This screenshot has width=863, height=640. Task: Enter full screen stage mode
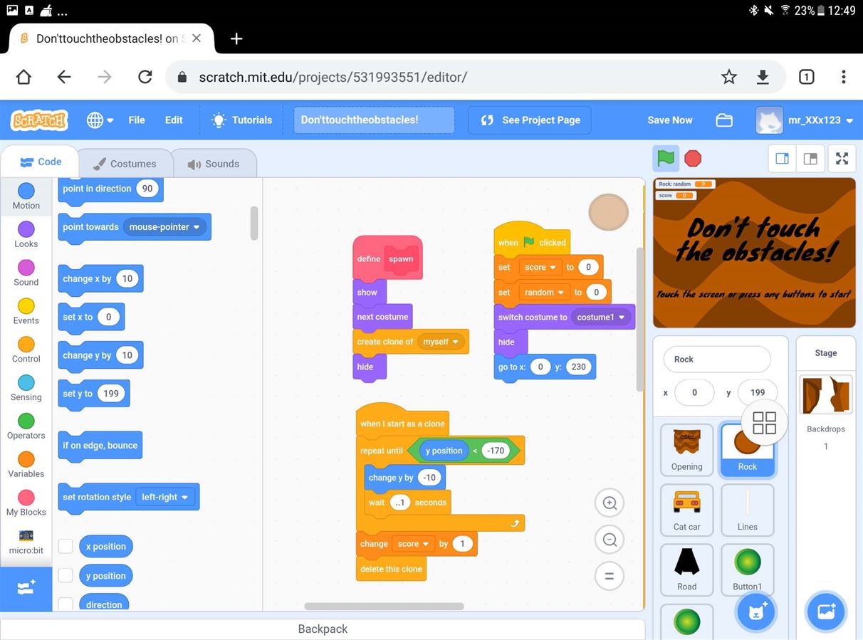[x=842, y=159]
